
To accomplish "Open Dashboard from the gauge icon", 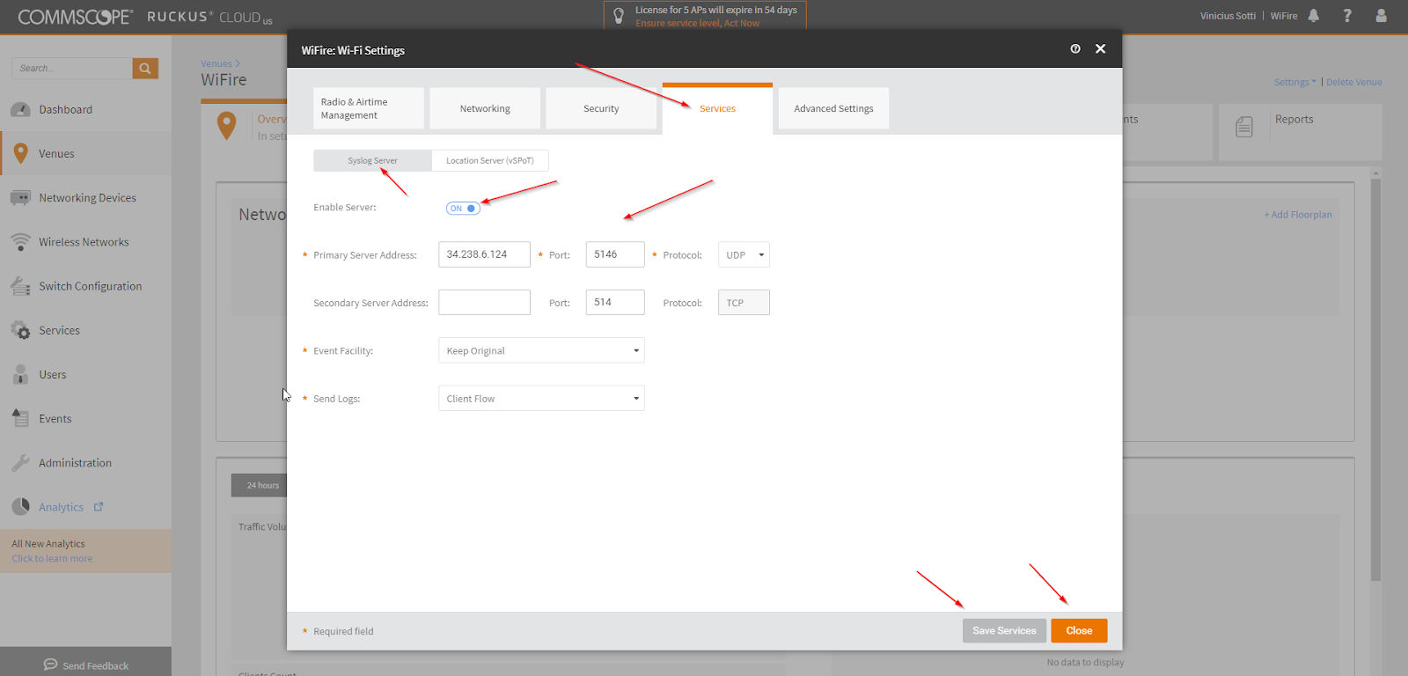I will pyautogui.click(x=20, y=110).
